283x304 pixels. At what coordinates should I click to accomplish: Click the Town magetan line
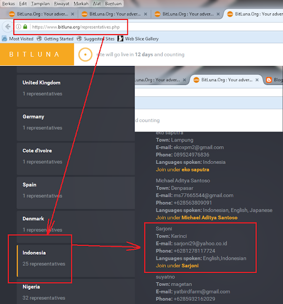point(174,284)
